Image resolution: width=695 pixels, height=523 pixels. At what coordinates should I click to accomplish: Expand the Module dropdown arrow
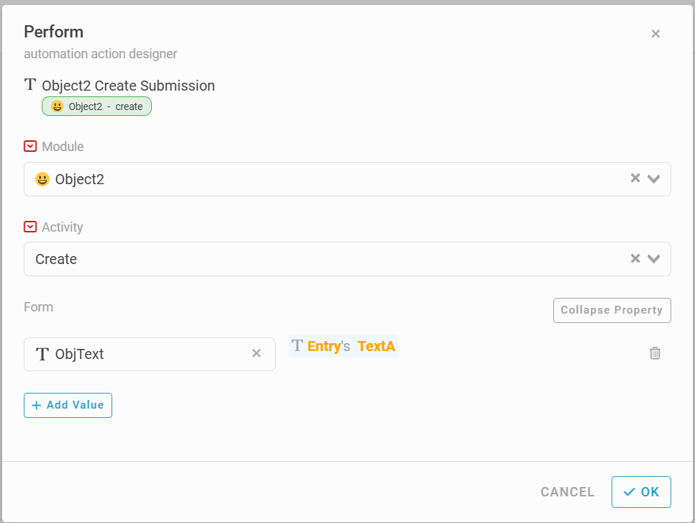pos(653,179)
